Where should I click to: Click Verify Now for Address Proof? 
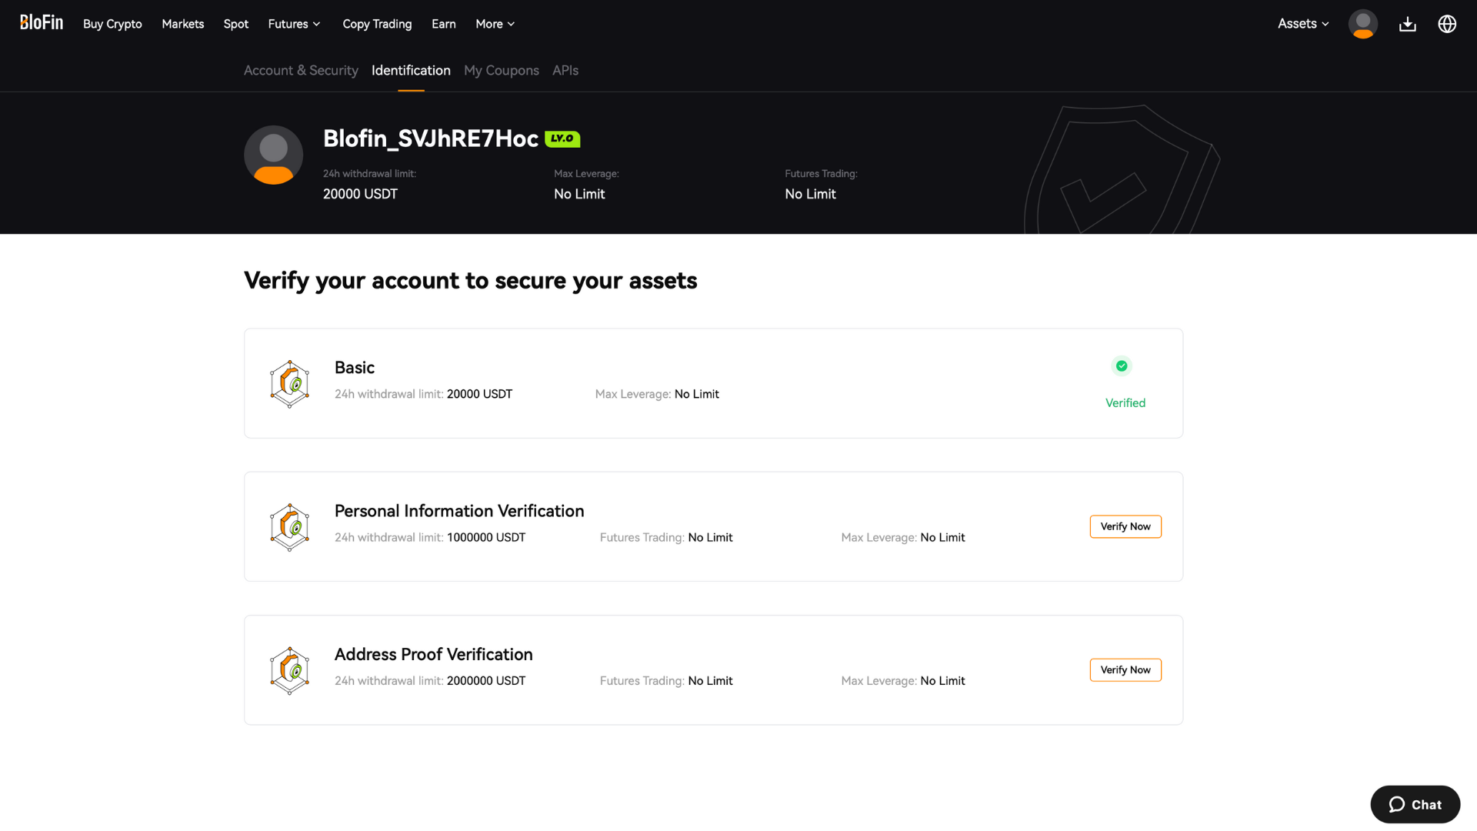coord(1125,669)
